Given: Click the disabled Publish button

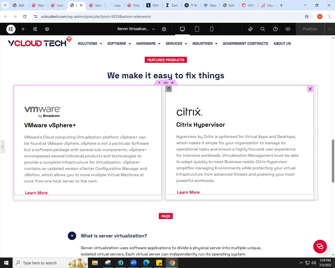Looking at the screenshot, I should [x=310, y=29].
